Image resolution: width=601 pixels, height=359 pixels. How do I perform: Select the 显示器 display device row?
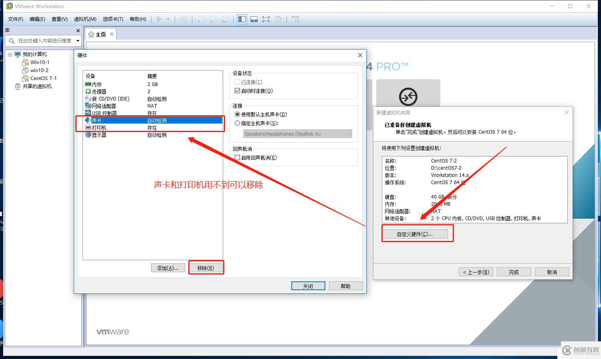153,135
